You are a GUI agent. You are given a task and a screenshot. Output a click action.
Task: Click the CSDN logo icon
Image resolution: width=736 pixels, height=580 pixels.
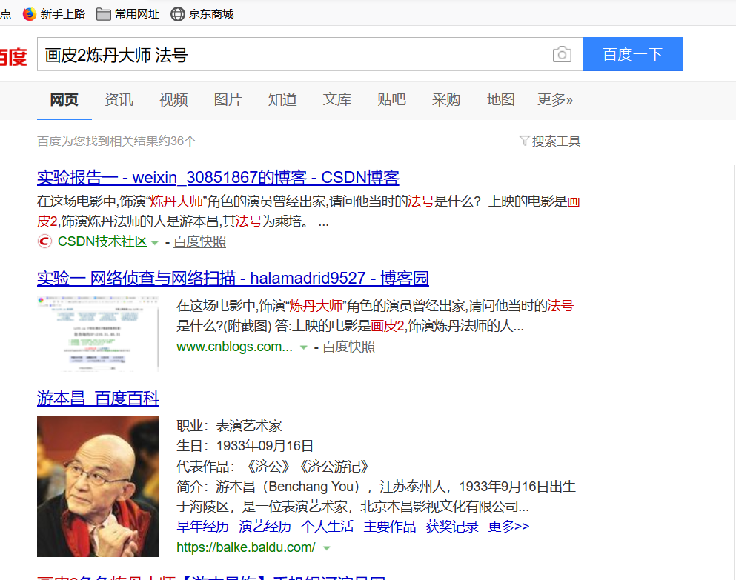coord(44,241)
